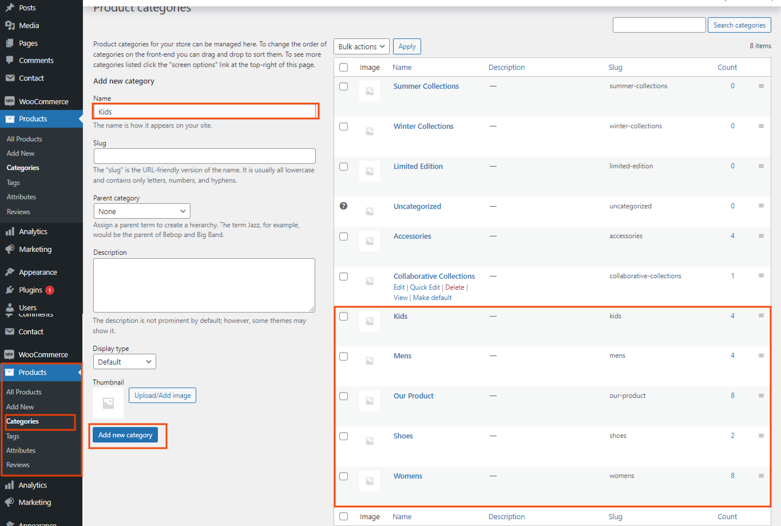Open the Display type dropdown

point(124,362)
